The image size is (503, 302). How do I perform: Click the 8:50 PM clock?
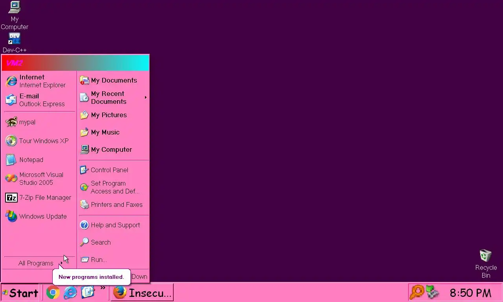click(470, 293)
